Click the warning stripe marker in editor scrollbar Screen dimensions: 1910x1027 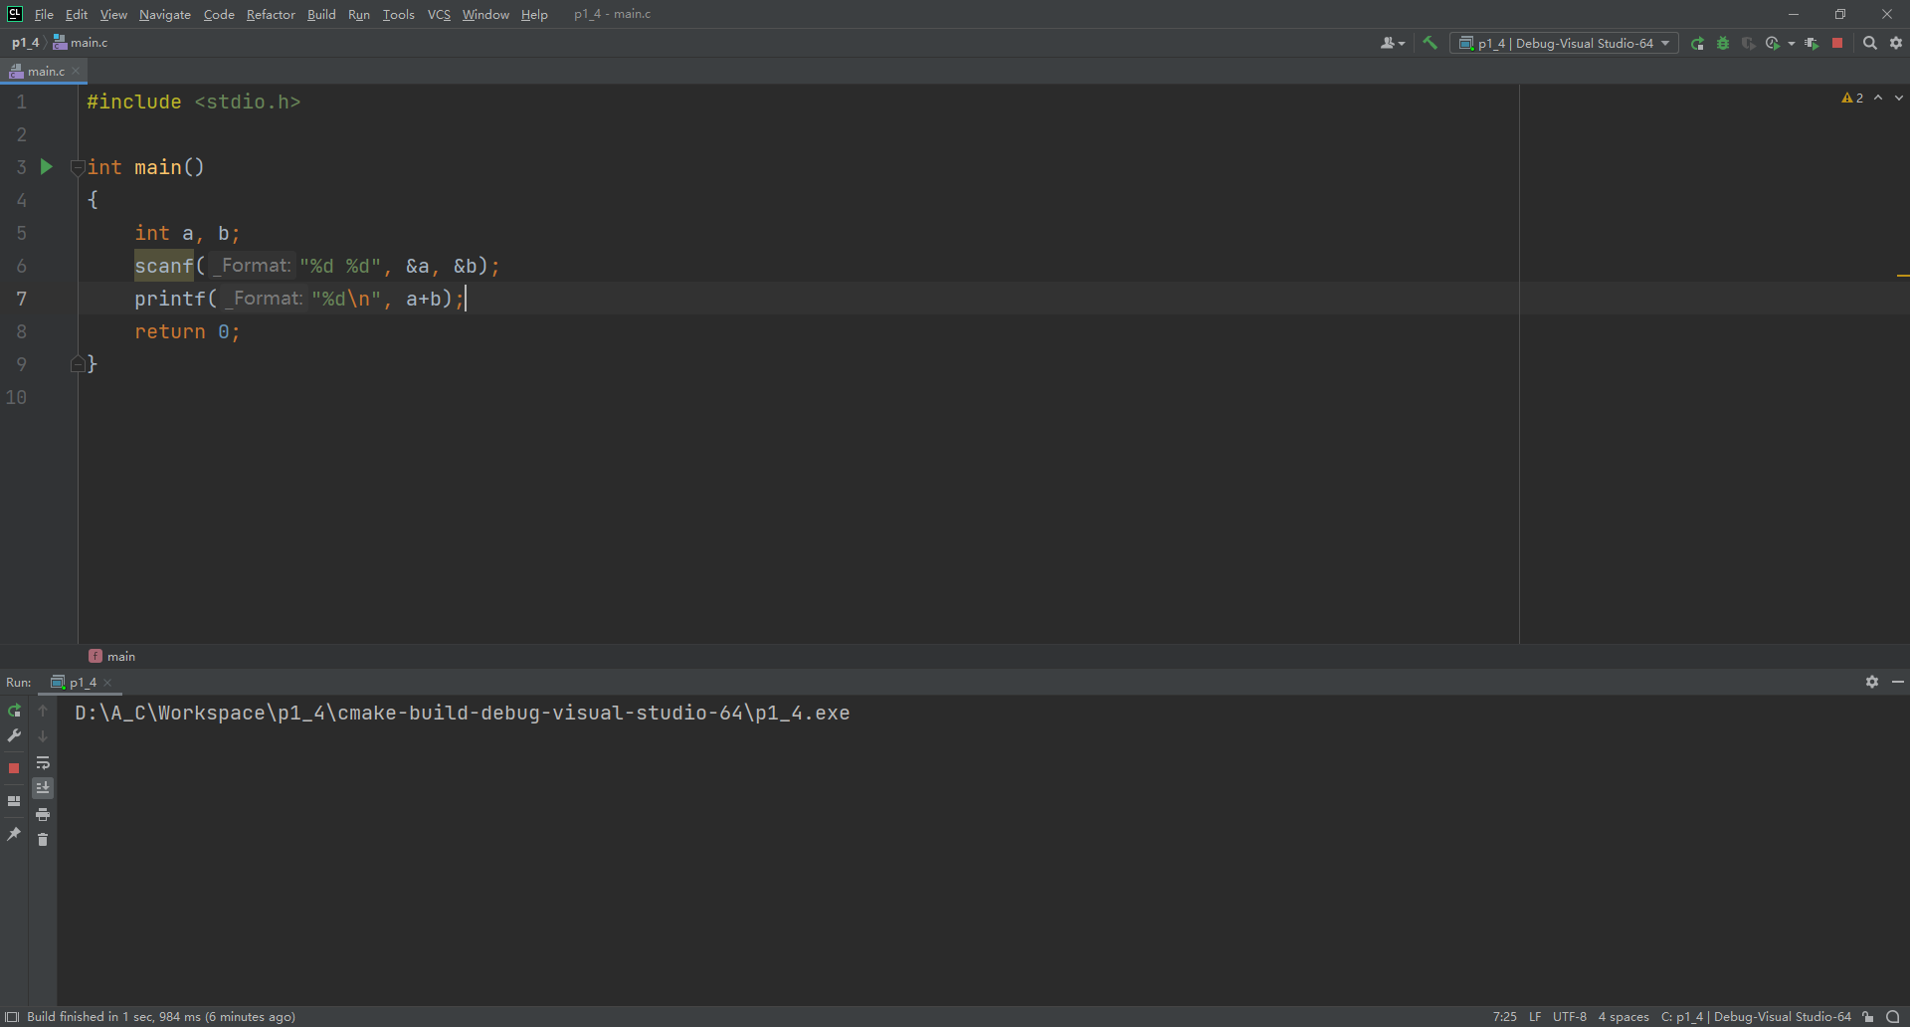(1902, 275)
